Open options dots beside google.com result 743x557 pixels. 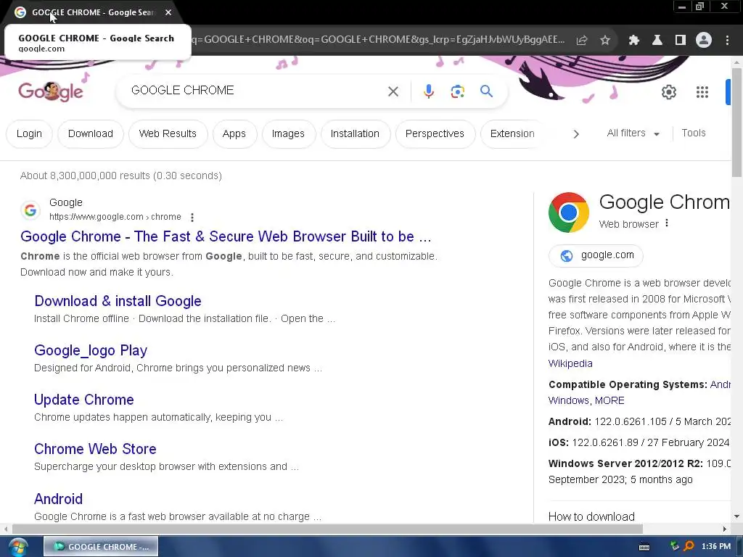pos(192,218)
